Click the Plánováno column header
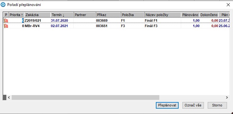The image size is (233, 114). (x=190, y=15)
